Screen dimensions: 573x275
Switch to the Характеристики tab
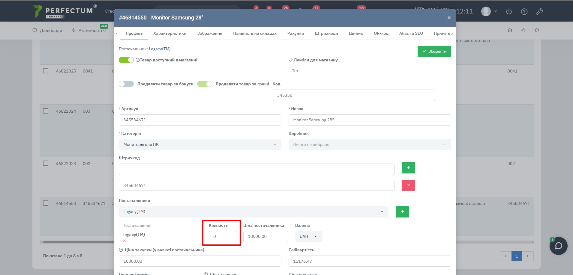point(170,33)
